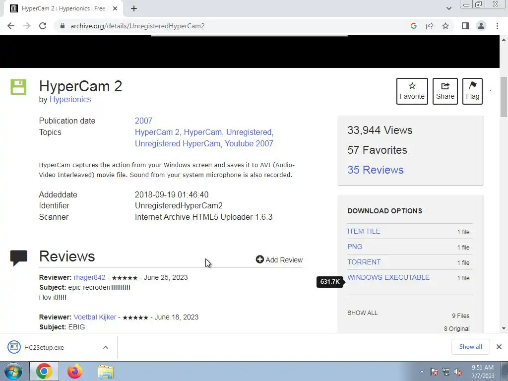The height and width of the screenshot is (381, 508).
Task: Go back to the previous page
Action: click(x=11, y=26)
